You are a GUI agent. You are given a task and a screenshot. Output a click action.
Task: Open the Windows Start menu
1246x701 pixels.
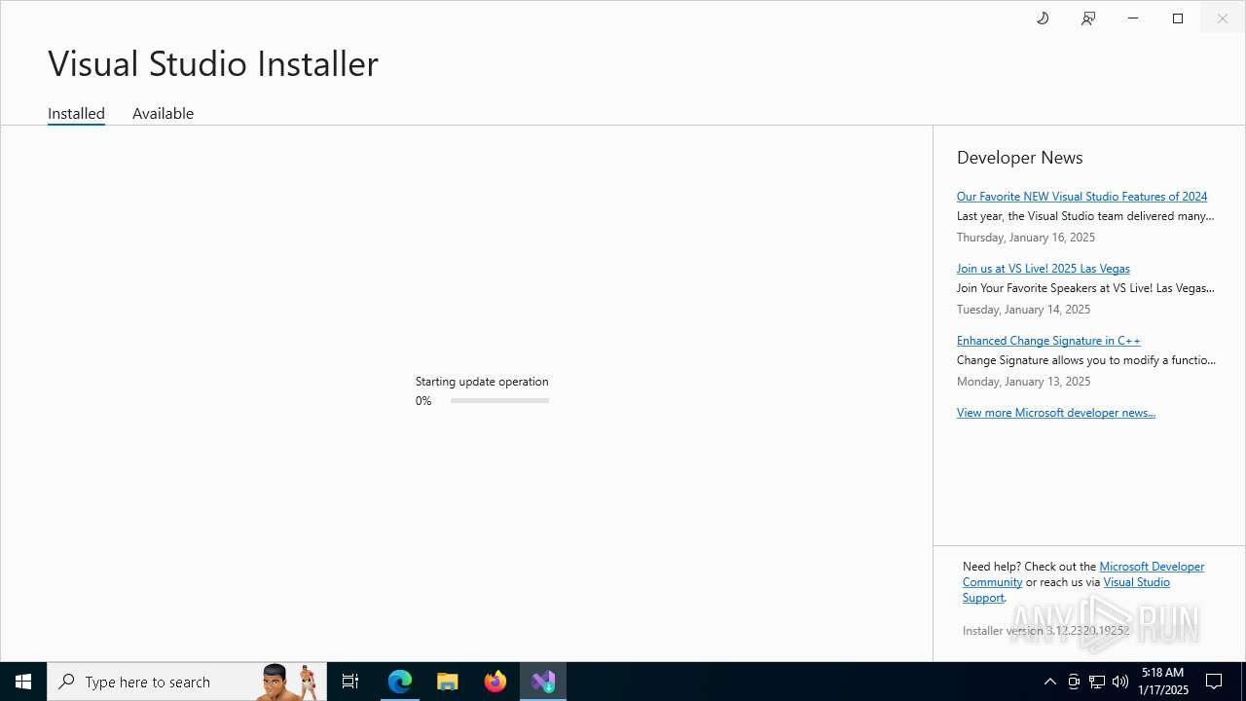[x=23, y=682]
